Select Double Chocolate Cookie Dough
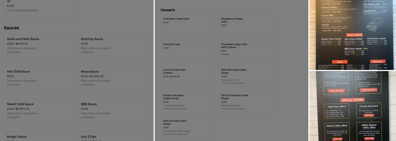Viewport: 396px width, 141px height. [x=188, y=102]
